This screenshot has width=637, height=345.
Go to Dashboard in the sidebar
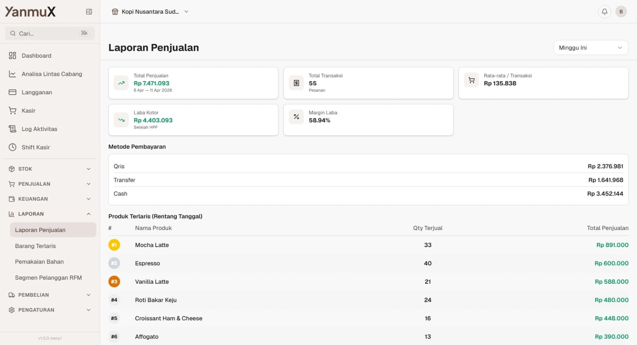coord(36,56)
